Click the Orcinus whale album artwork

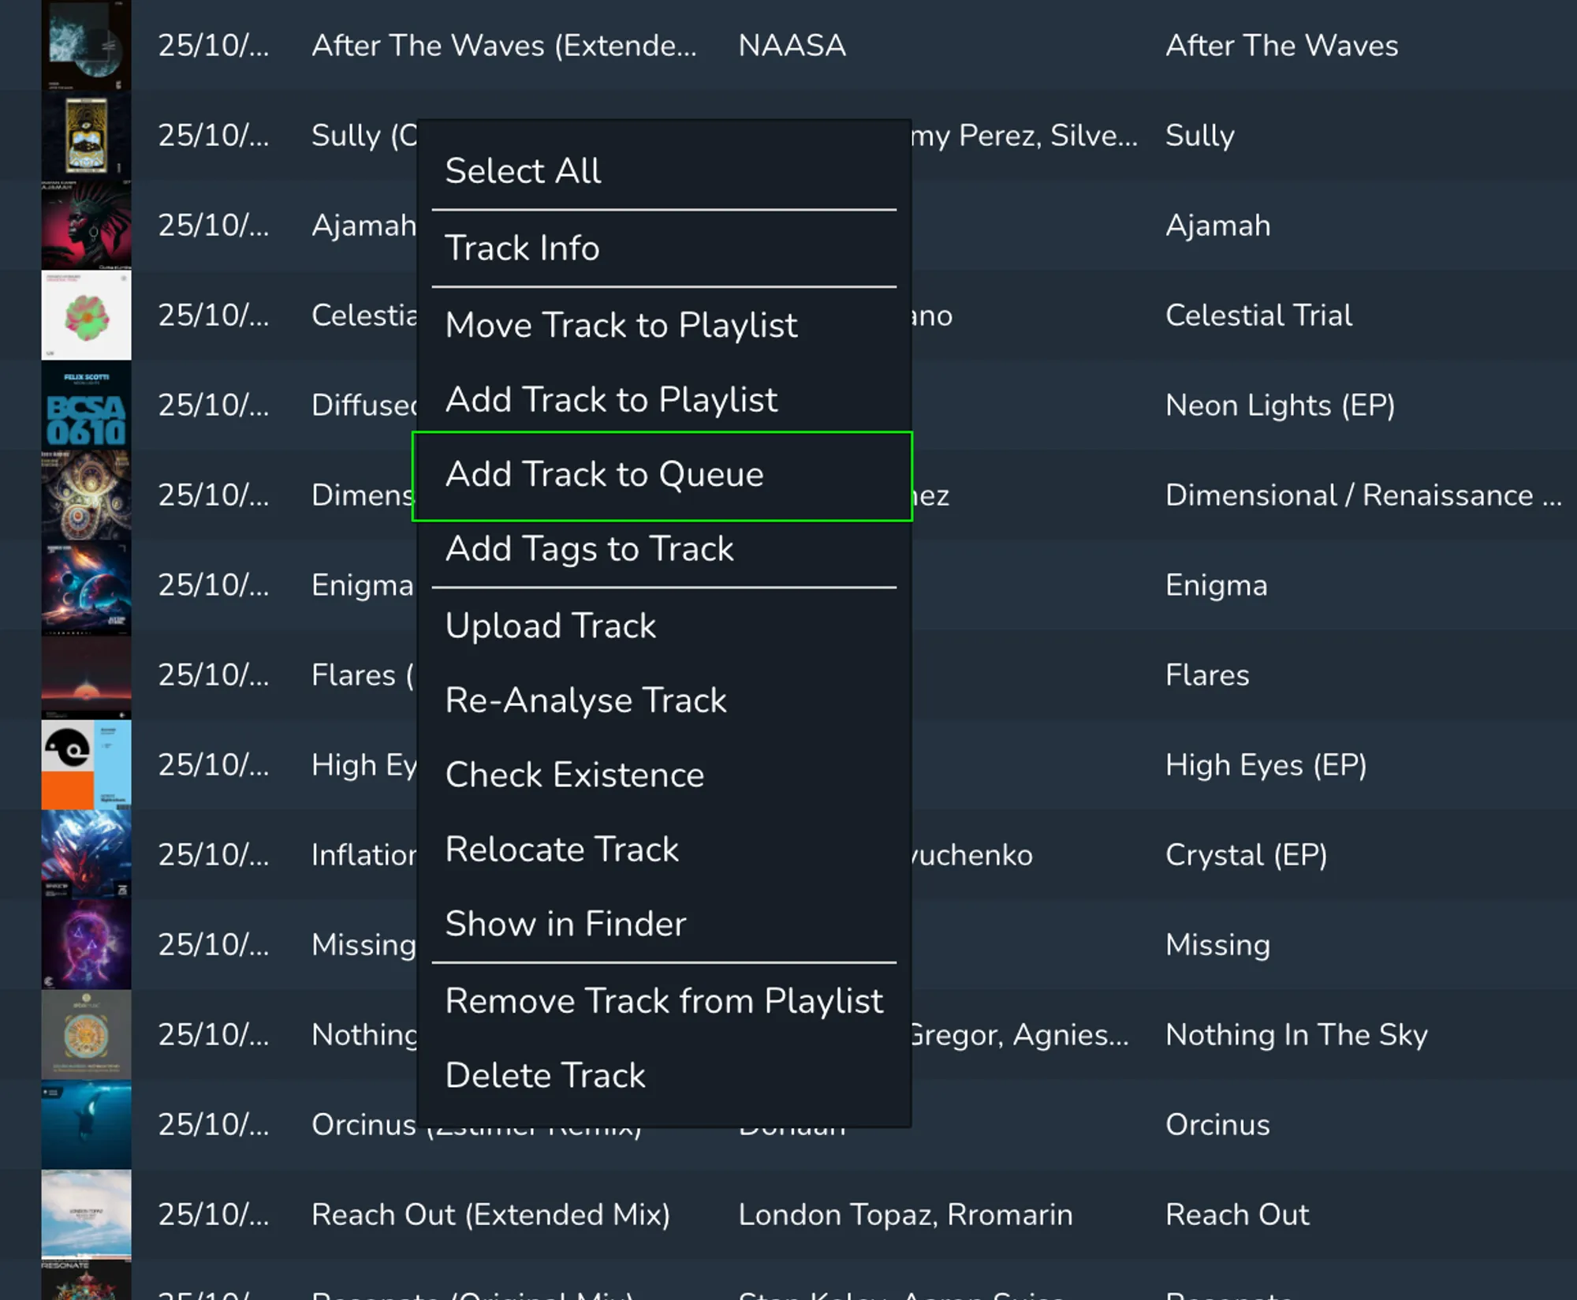pos(87,1125)
